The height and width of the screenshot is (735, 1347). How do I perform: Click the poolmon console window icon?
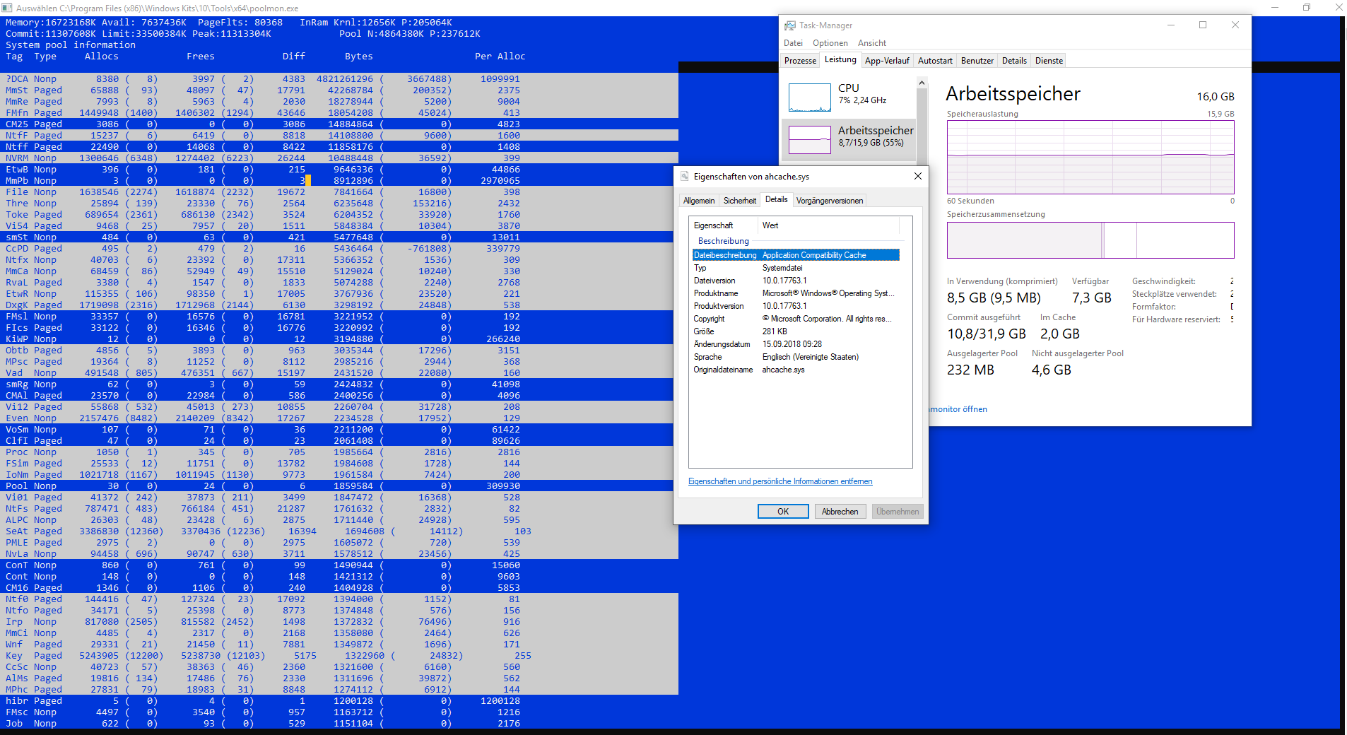point(7,8)
